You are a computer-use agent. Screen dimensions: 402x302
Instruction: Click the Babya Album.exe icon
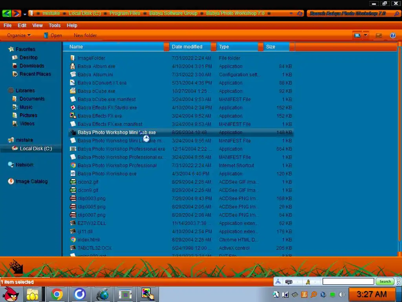click(73, 66)
